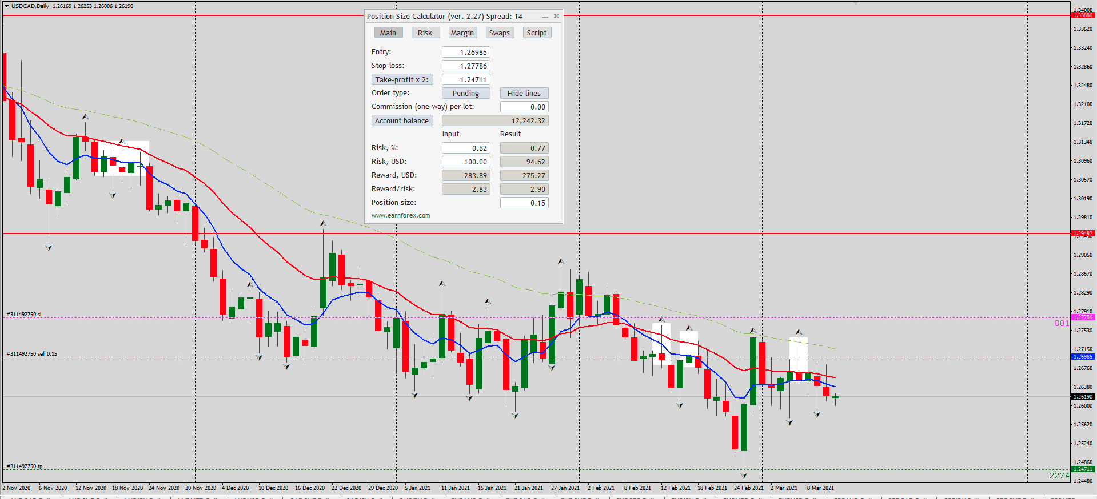This screenshot has width=1097, height=499.
Task: Click the Risk % result 0.77
Action: pos(524,148)
